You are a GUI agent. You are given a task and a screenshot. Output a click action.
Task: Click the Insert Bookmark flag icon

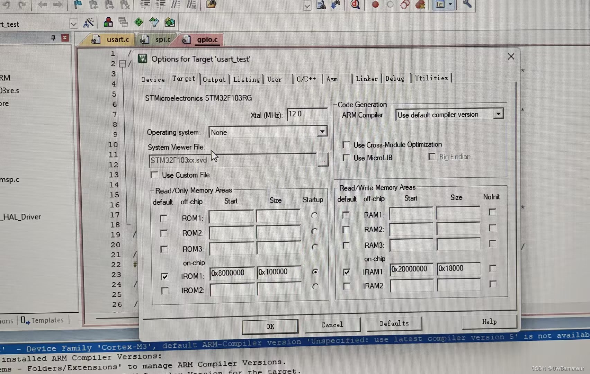coord(77,5)
